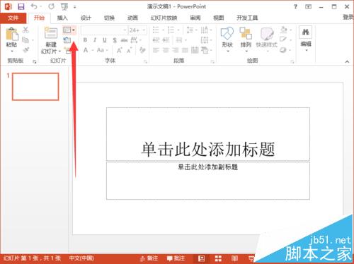Click the Arrange (排列) icon

pyautogui.click(x=246, y=33)
